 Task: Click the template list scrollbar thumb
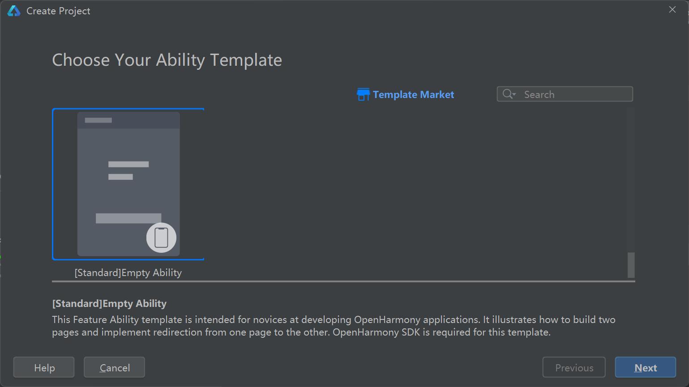(631, 265)
